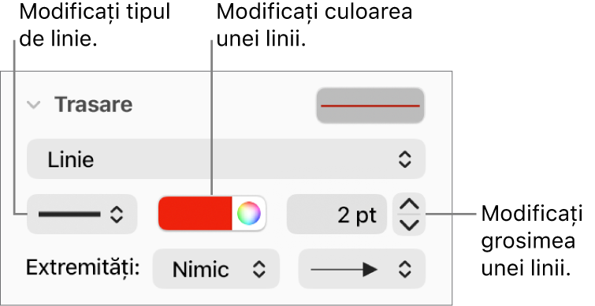Click the Trasare section heading
The height and width of the screenshot is (306, 595).
tap(93, 104)
